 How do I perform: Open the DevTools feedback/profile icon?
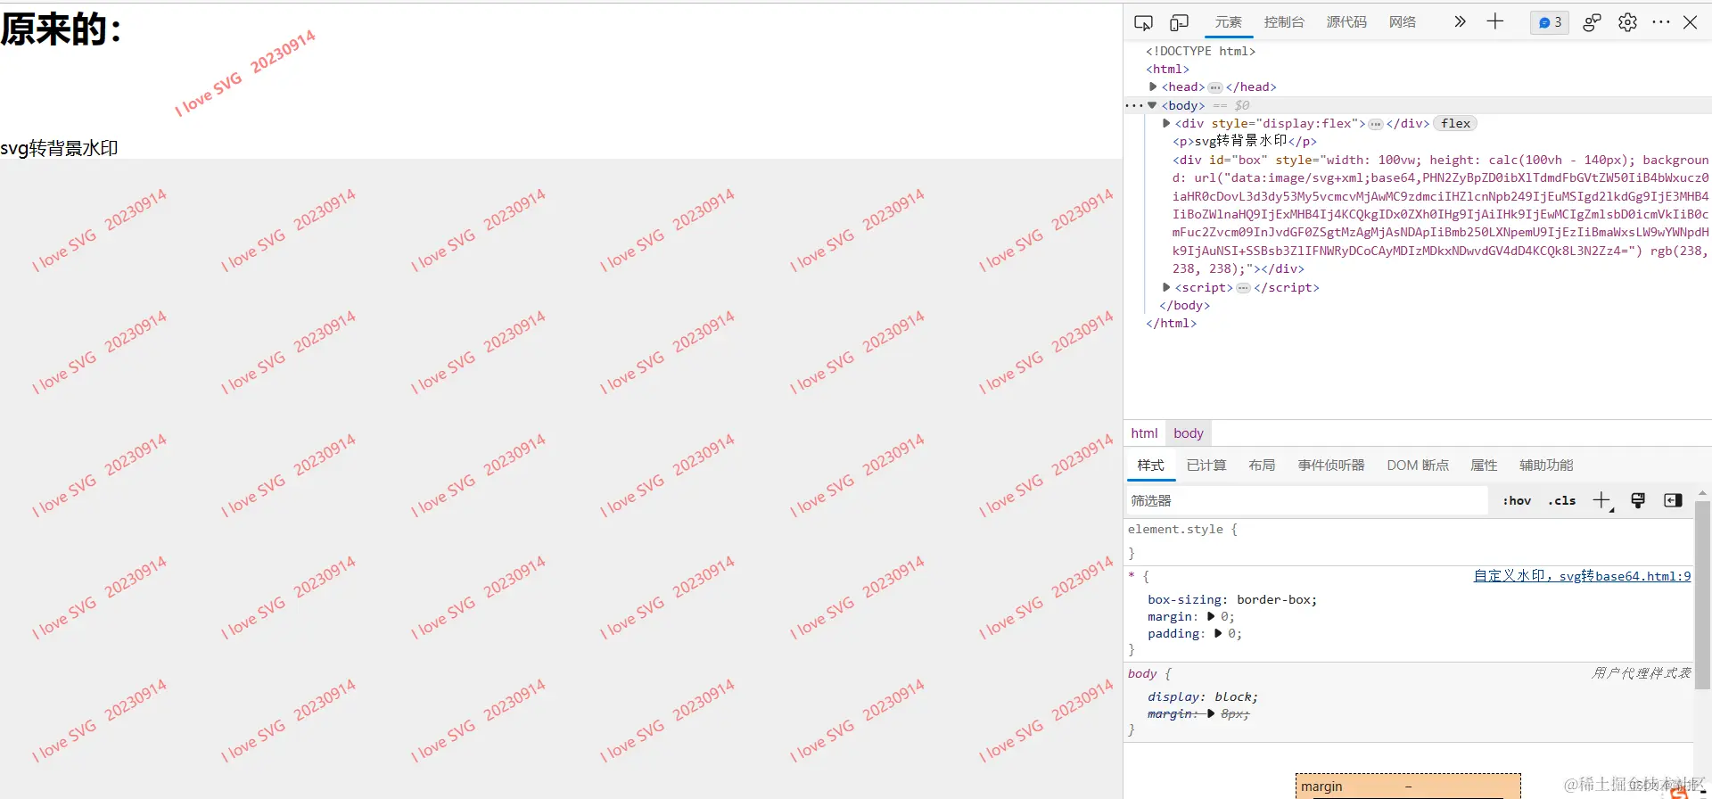tap(1592, 22)
